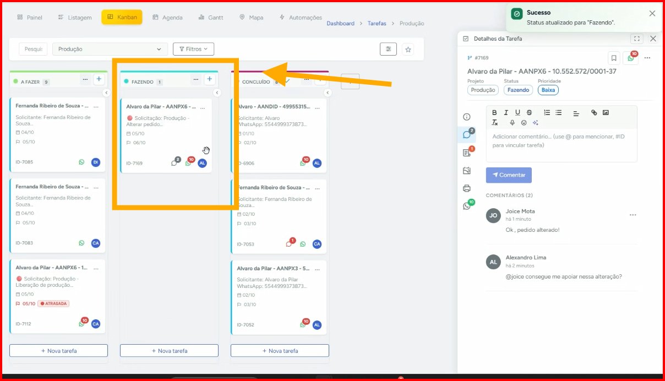This screenshot has height=381, width=665.
Task: Open the board display settings sliders icon
Action: [388, 49]
